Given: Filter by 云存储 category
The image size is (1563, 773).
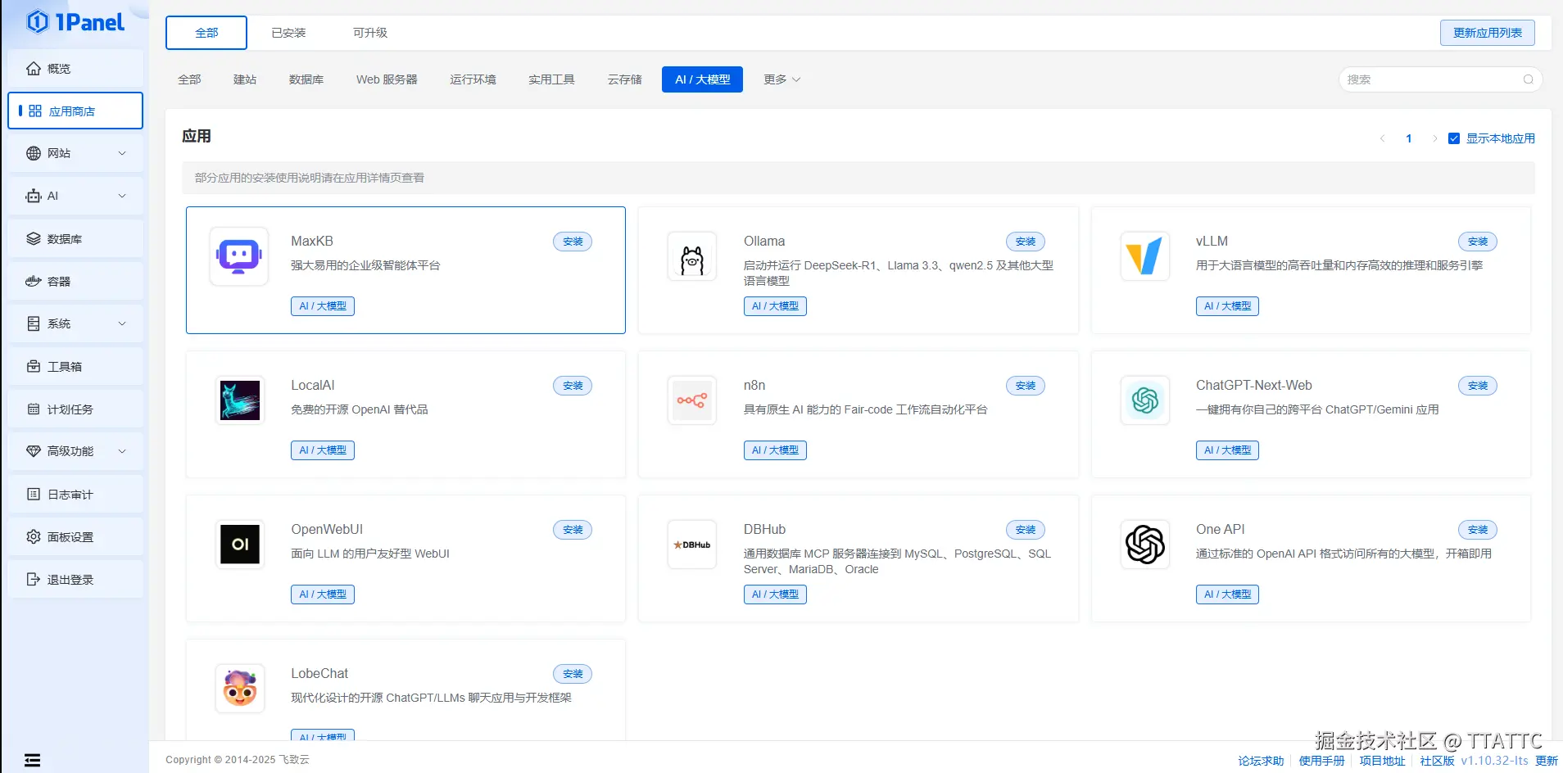Looking at the screenshot, I should 624,79.
